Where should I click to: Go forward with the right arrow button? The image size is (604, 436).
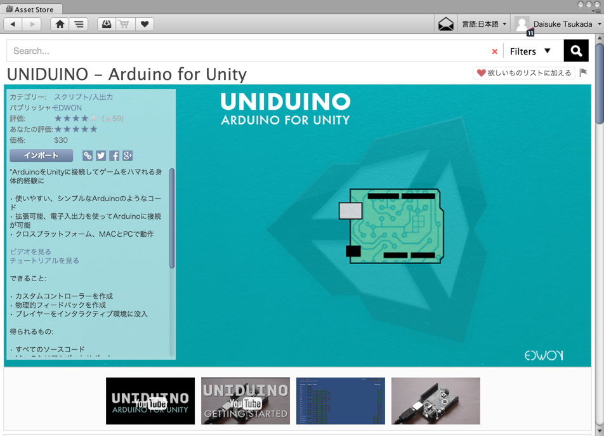[x=32, y=24]
